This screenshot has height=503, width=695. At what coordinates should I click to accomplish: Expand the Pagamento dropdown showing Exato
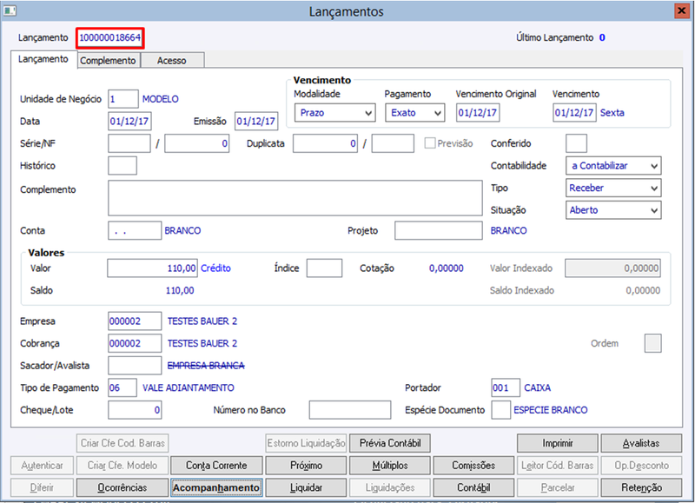point(415,113)
